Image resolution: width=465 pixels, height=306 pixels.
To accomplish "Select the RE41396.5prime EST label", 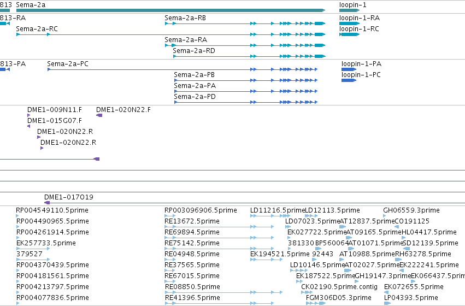I will (x=193, y=298).
